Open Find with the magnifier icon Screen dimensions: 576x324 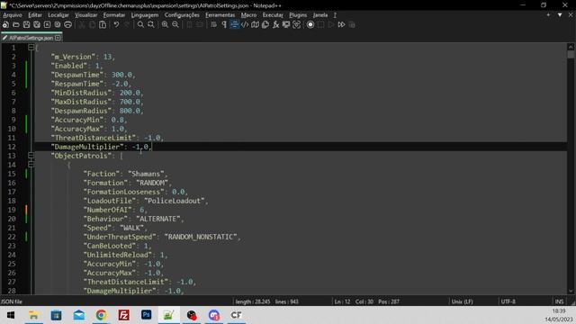coord(140,24)
